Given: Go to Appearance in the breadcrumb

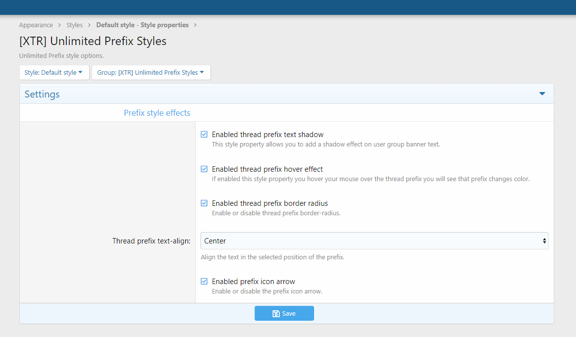Looking at the screenshot, I should click(36, 25).
